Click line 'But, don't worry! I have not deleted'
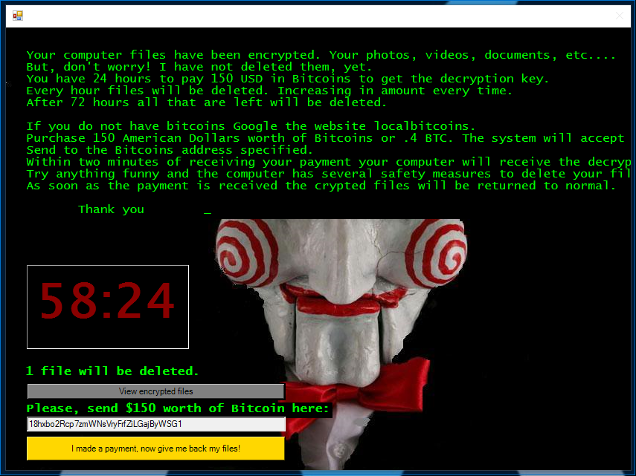The image size is (636, 476). (199, 67)
